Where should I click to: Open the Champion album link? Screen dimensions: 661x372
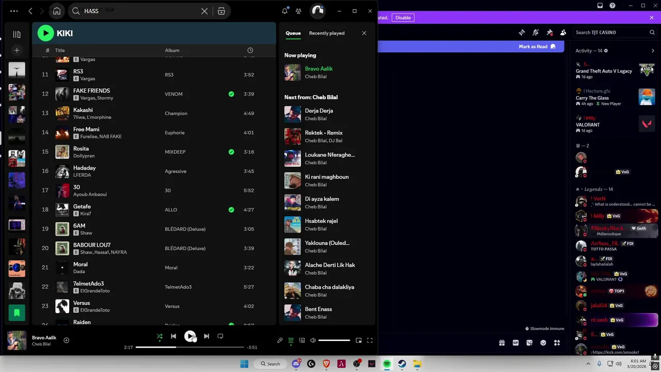pyautogui.click(x=176, y=113)
